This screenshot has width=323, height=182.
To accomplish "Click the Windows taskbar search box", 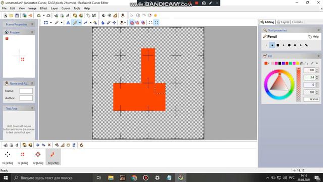I will 51,177.
